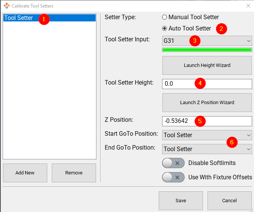
Task: Click the green input status bar
Action: (207, 50)
